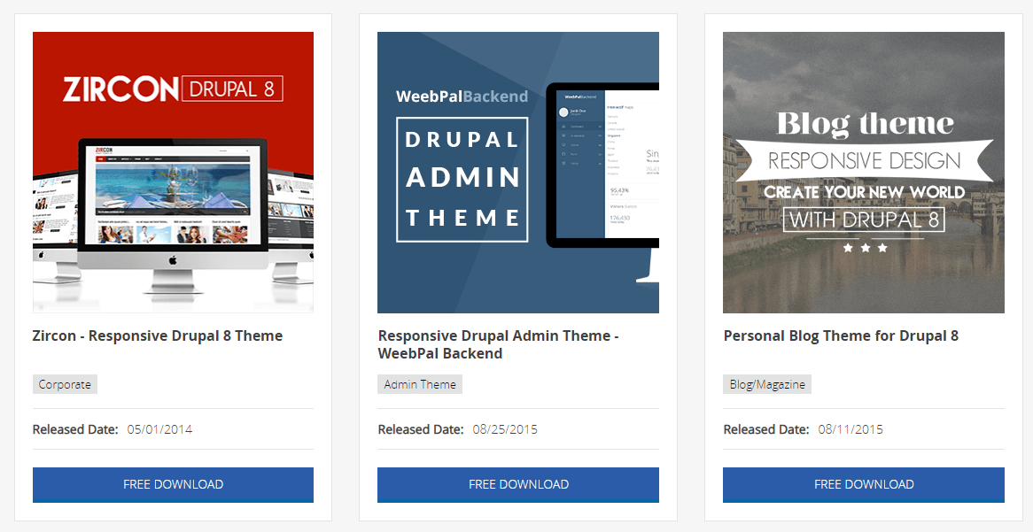
Task: Open the Responsive Drupal Admin Theme title link
Action: click(498, 344)
